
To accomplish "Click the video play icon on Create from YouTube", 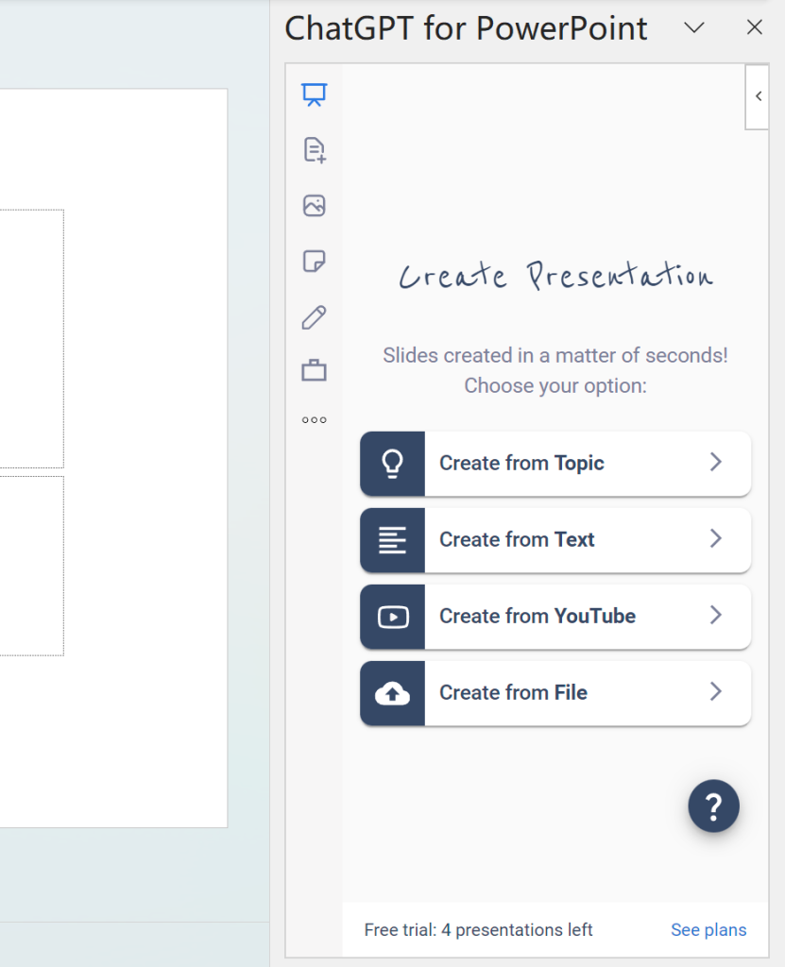I will pos(393,617).
